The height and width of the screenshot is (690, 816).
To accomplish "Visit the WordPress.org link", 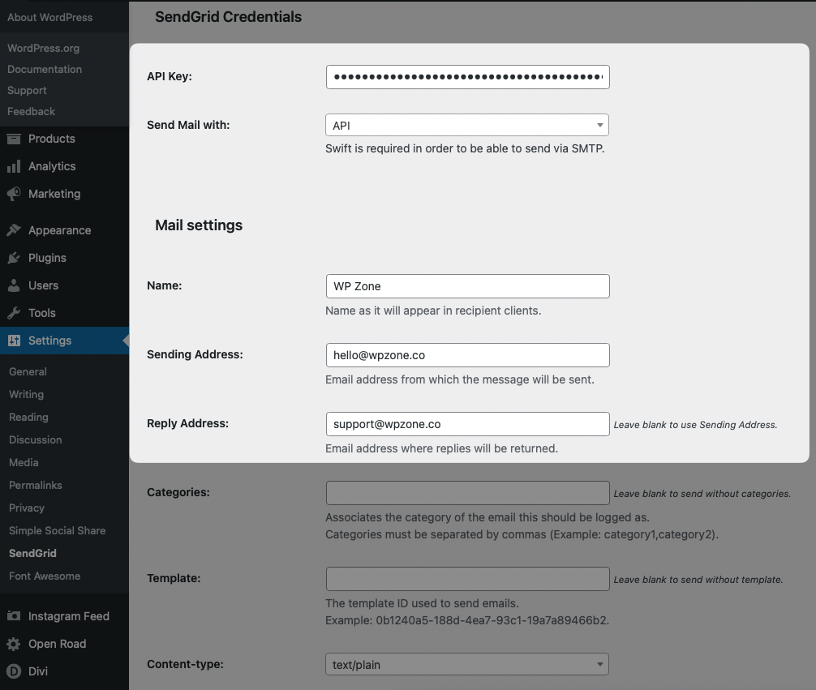I will click(x=44, y=49).
